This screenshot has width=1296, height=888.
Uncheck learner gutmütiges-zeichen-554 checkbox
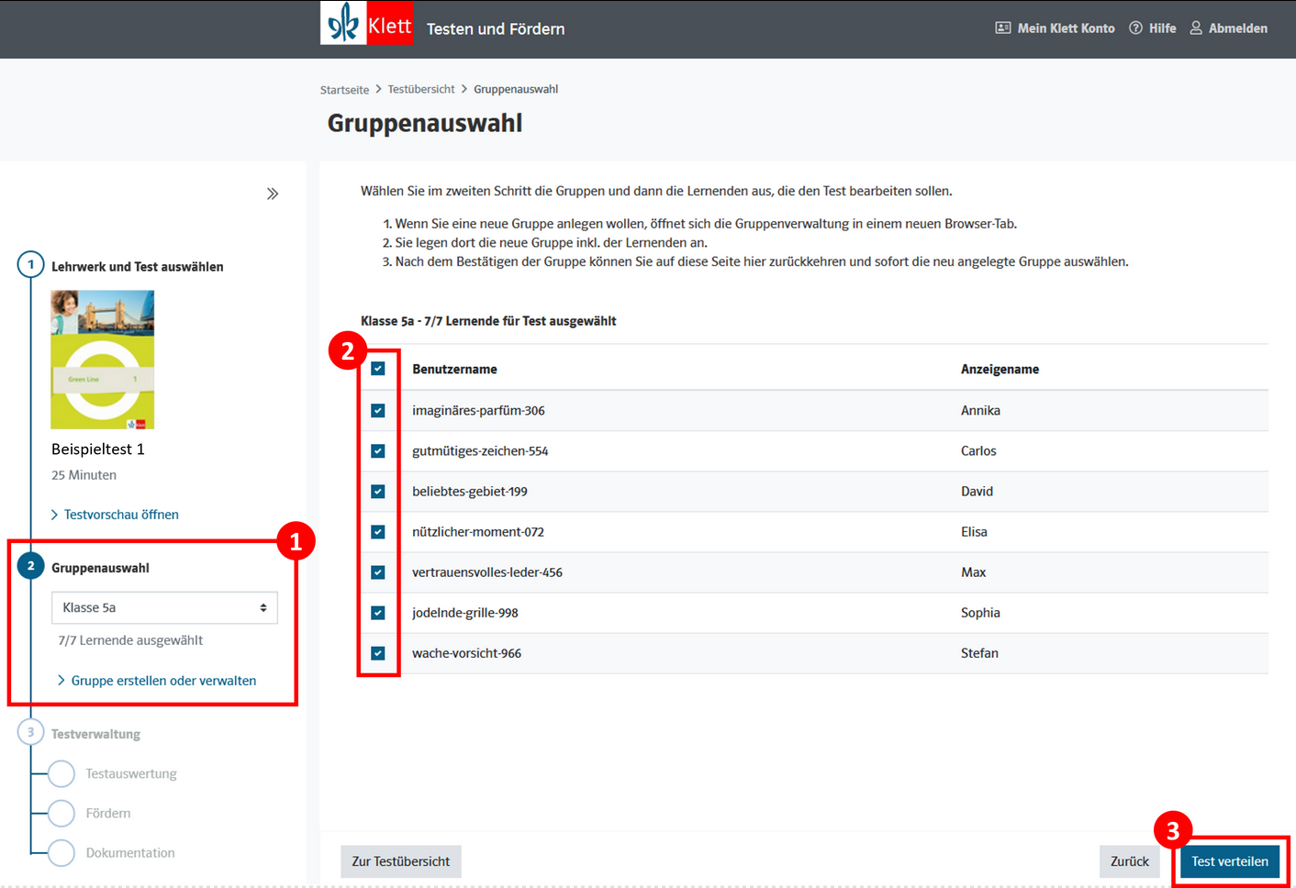click(378, 450)
